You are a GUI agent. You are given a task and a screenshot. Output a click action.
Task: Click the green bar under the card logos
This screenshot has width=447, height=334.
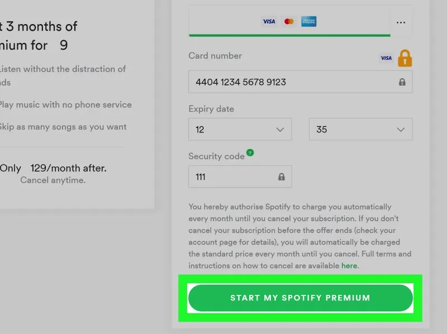tap(289, 35)
